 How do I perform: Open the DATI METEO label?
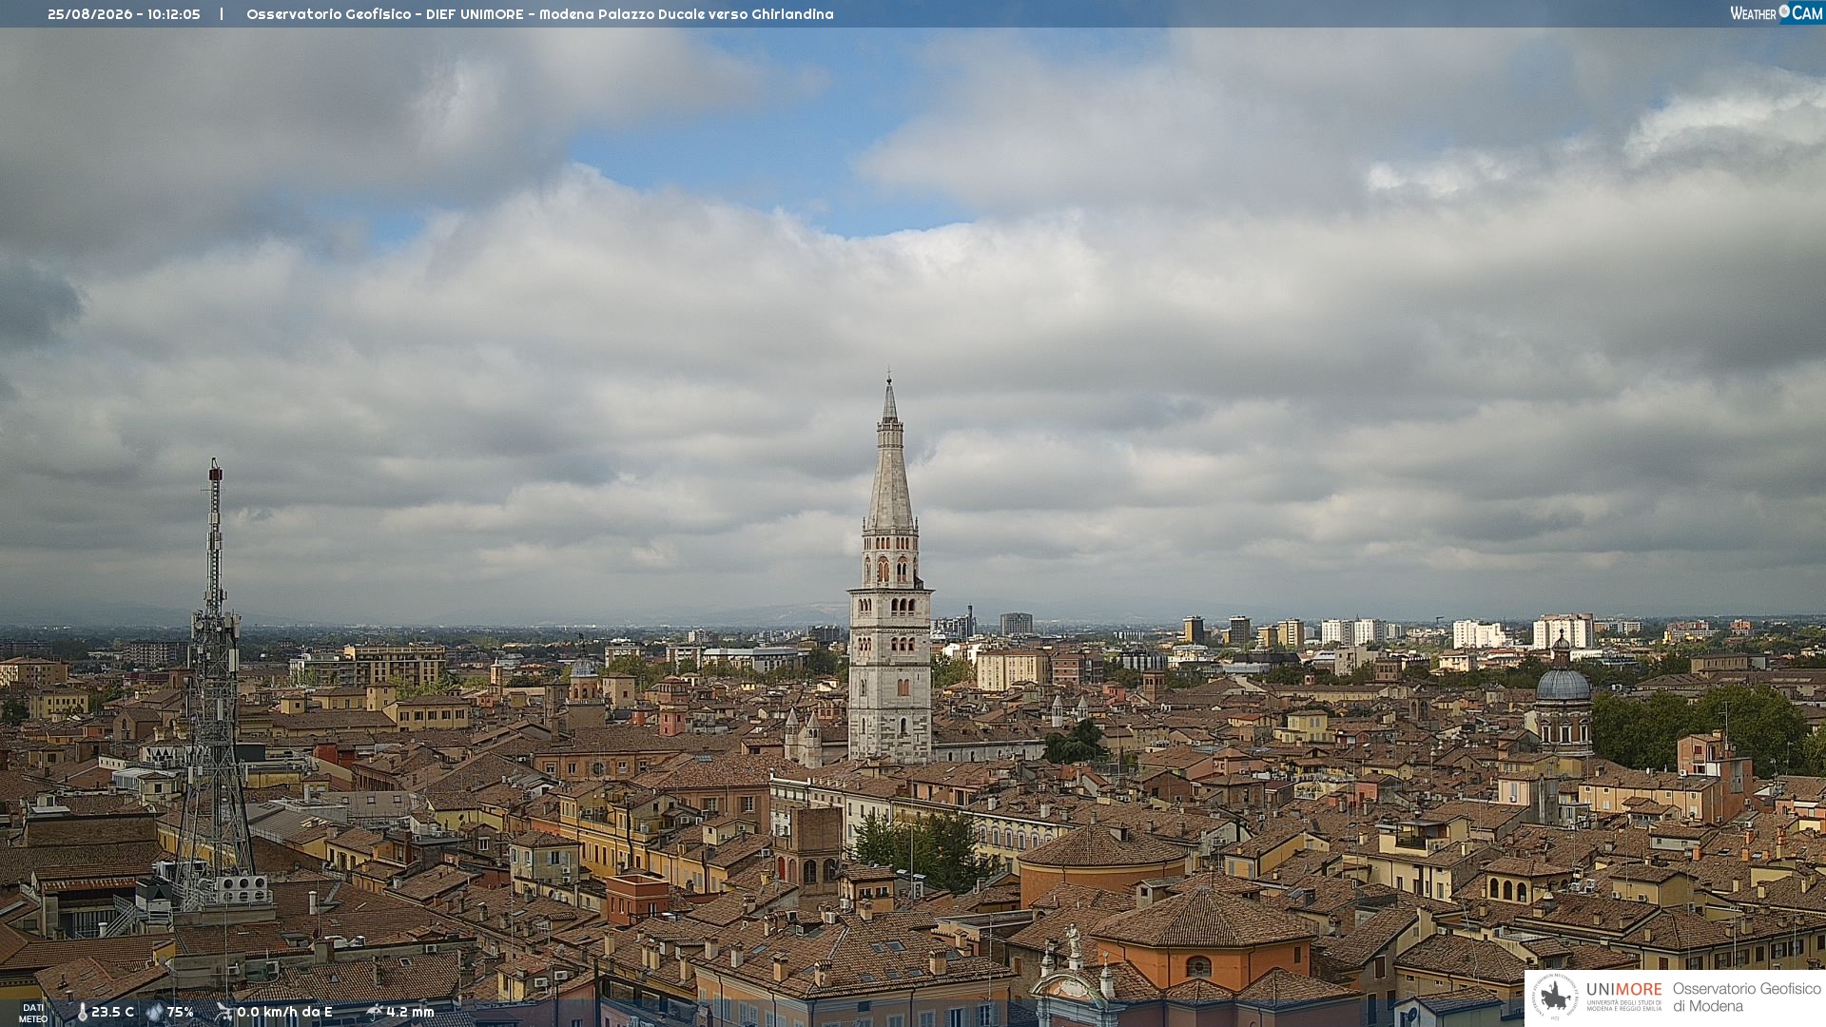point(33,1013)
